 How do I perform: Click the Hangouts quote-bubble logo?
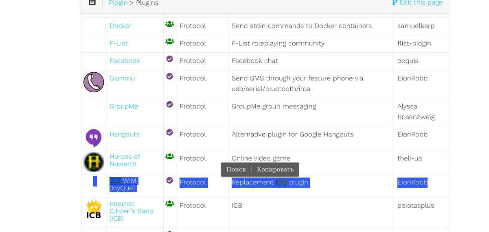[x=94, y=138]
